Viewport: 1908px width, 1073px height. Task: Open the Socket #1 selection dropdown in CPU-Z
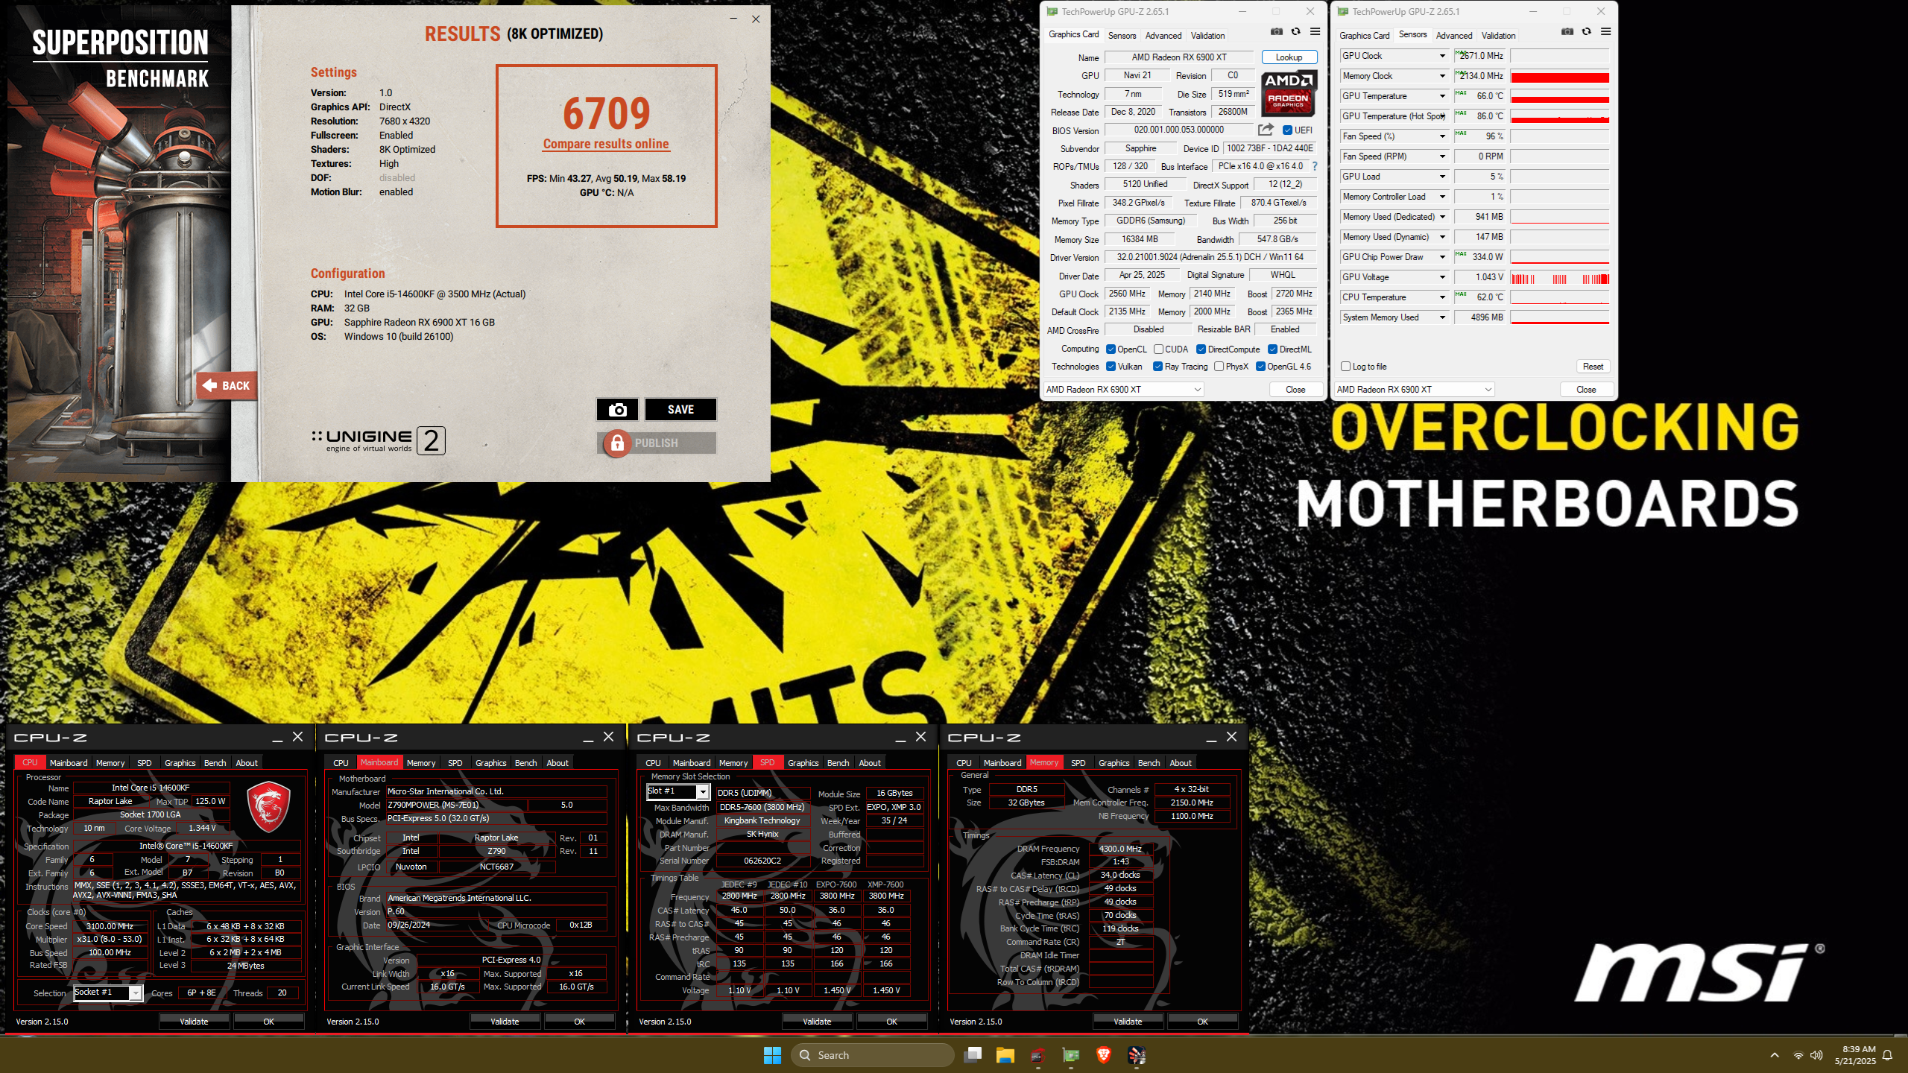(x=136, y=993)
